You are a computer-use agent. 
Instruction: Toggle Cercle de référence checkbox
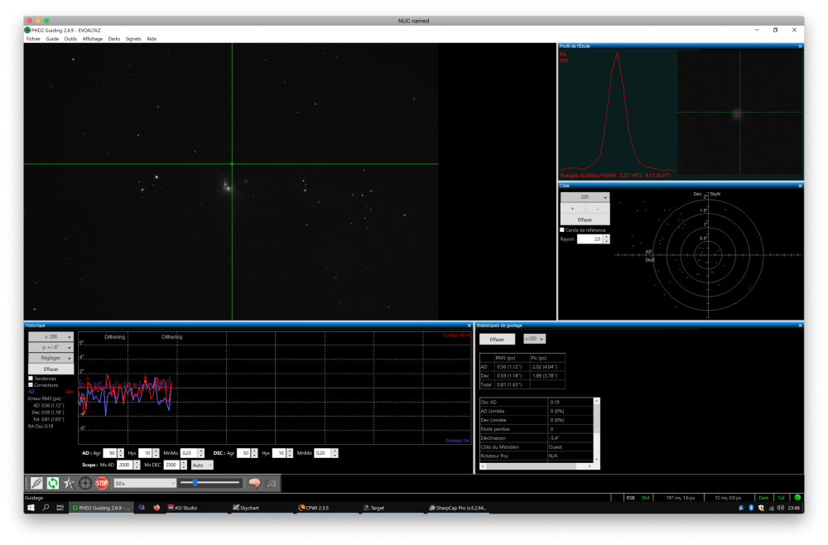tap(562, 229)
